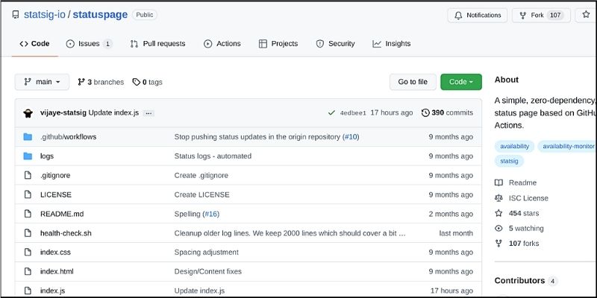Click the 'Spacing adjustment' commit message
The height and width of the screenshot is (298, 597).
tap(207, 252)
